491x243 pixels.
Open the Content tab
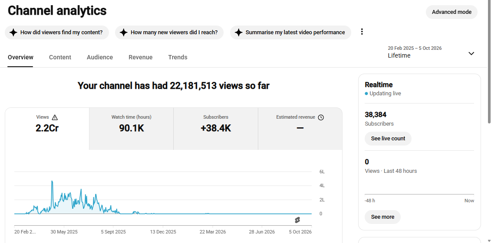pyautogui.click(x=60, y=57)
